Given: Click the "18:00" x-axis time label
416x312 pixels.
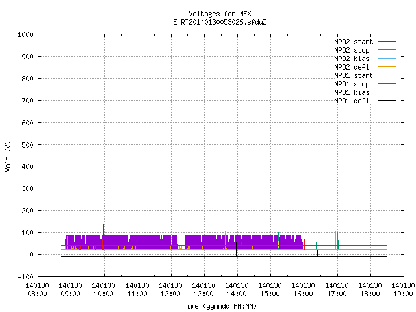Looking at the screenshot, I should (x=370, y=294).
